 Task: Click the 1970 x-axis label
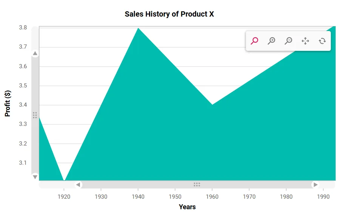(249, 197)
